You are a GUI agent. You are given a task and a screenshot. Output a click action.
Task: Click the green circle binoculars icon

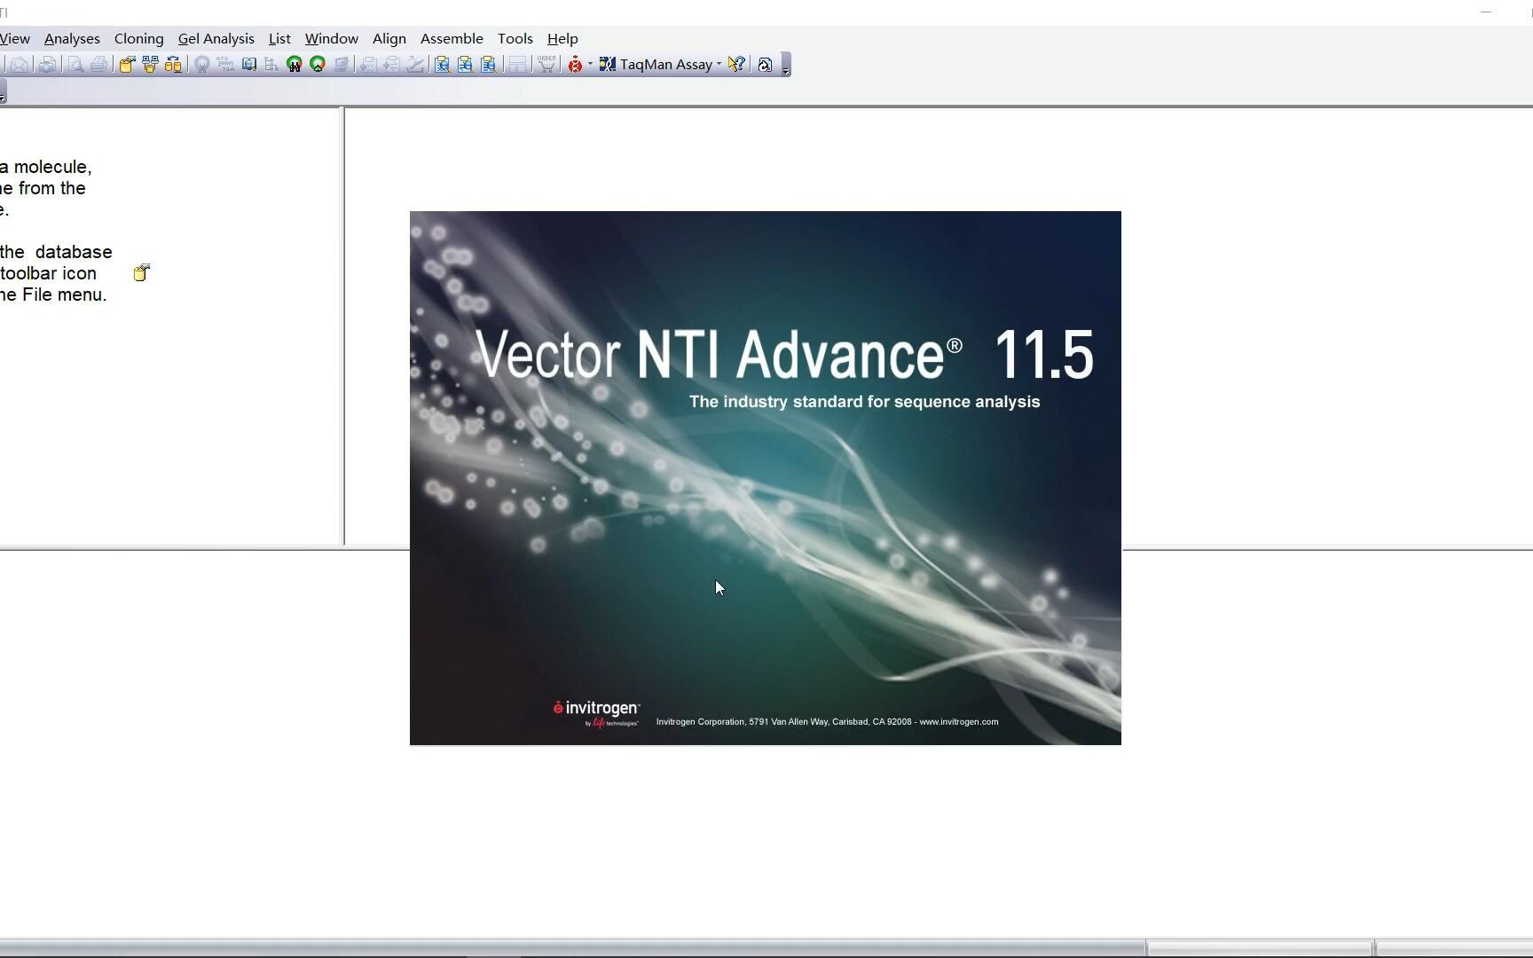(x=295, y=65)
